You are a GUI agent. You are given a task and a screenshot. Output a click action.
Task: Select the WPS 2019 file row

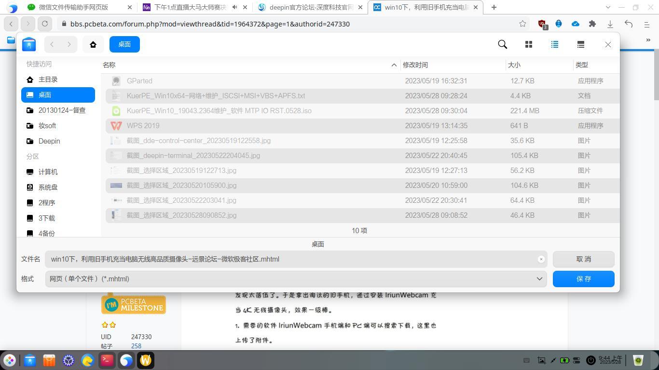pos(362,126)
